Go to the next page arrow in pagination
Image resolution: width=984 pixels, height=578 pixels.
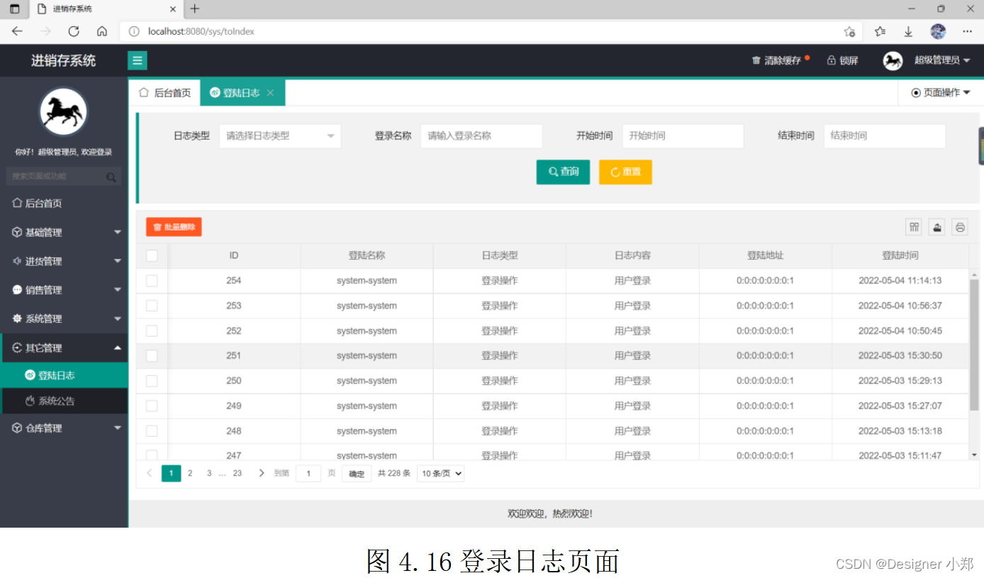coord(262,473)
